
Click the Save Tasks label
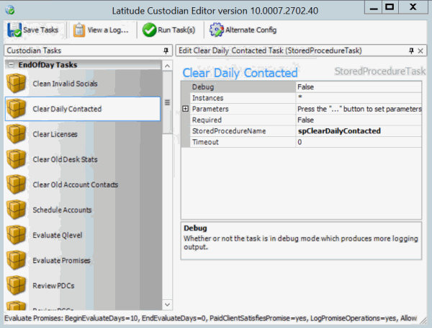pyautogui.click(x=41, y=30)
